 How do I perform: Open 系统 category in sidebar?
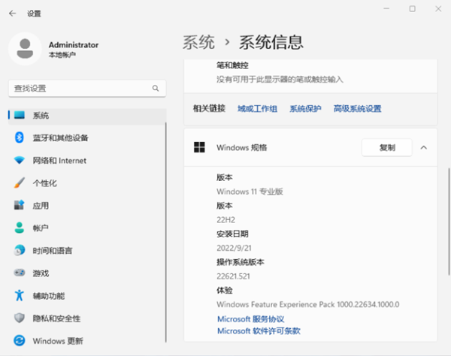click(87, 116)
